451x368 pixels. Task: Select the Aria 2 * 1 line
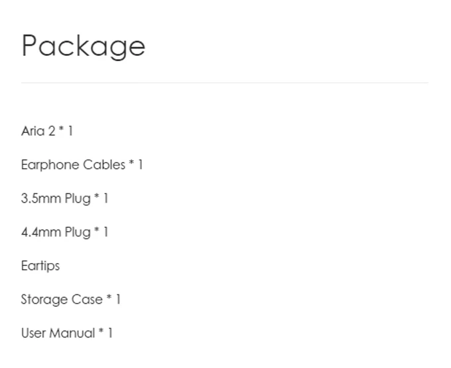click(47, 131)
